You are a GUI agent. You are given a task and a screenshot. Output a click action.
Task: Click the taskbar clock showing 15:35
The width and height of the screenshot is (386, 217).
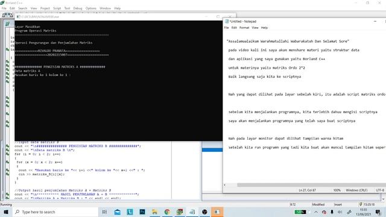tap(363, 212)
